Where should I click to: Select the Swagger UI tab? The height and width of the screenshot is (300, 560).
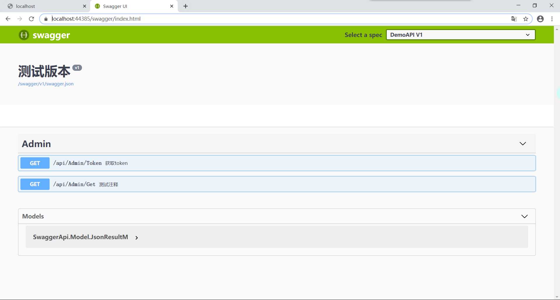134,6
